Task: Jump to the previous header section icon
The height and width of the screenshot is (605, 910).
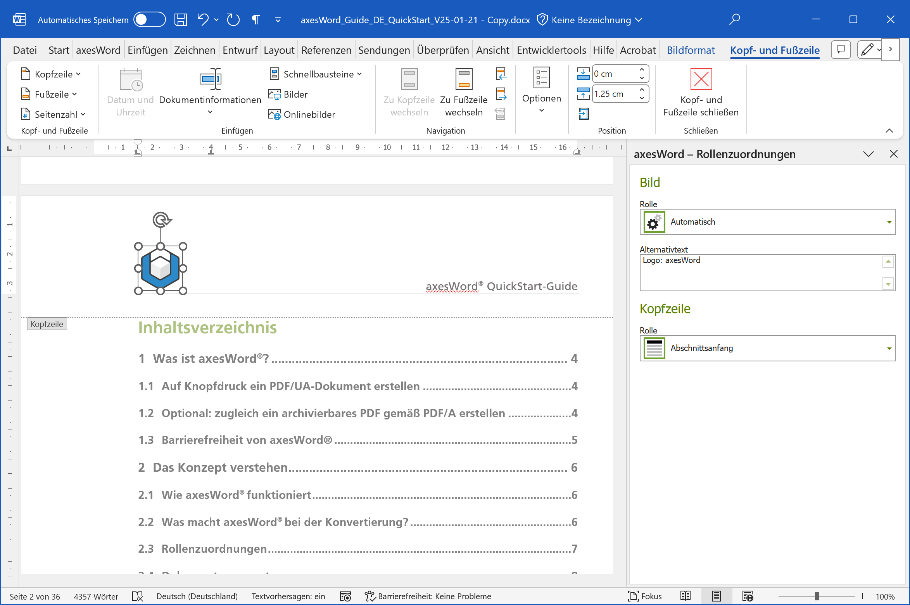Action: point(501,74)
